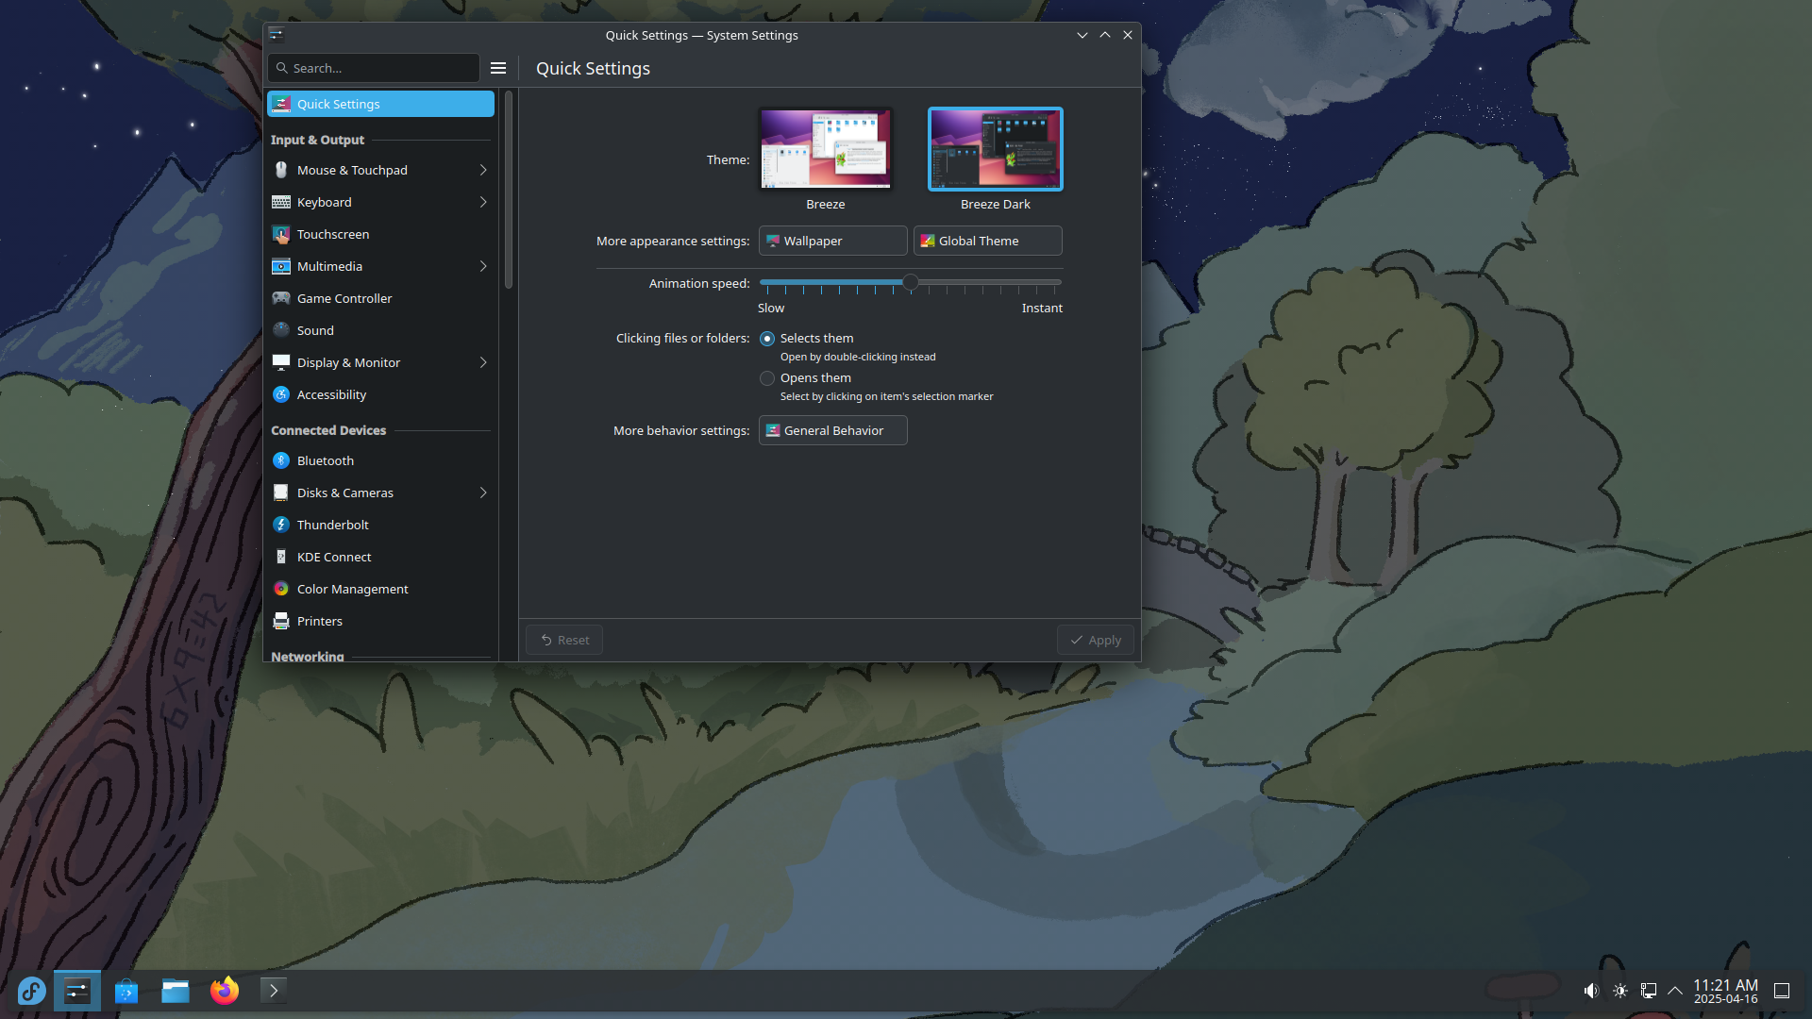This screenshot has height=1019, width=1812.
Task: Click the clock showing 11:21 AM
Action: (x=1725, y=991)
